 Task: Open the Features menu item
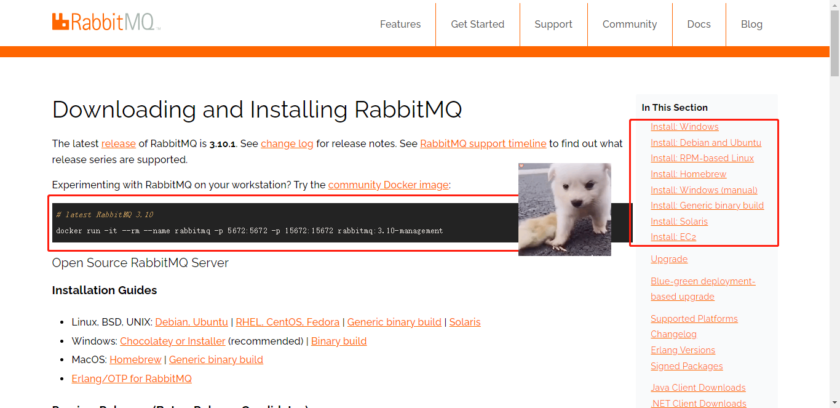[400, 24]
